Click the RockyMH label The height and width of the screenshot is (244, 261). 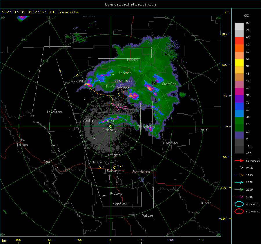click(77, 81)
